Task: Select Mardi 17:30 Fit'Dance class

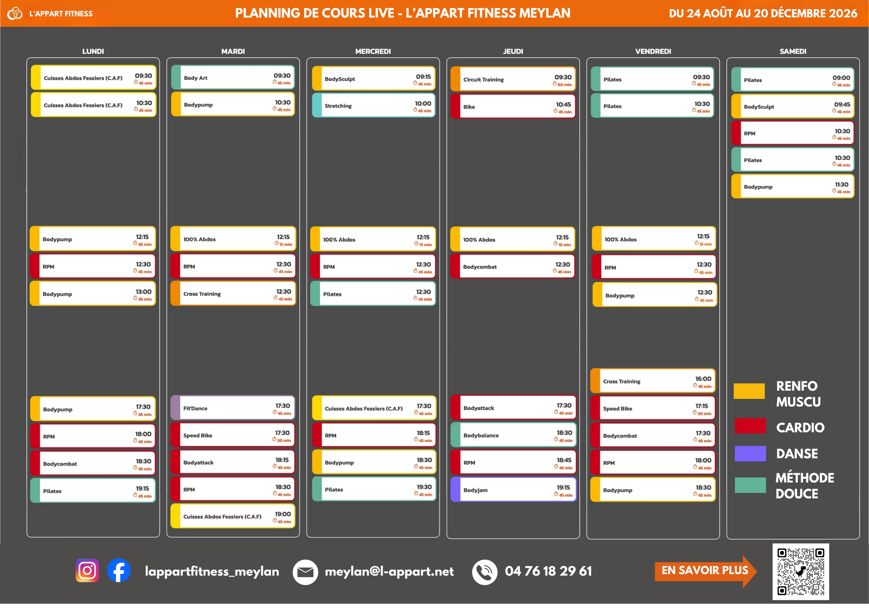Action: tap(233, 408)
